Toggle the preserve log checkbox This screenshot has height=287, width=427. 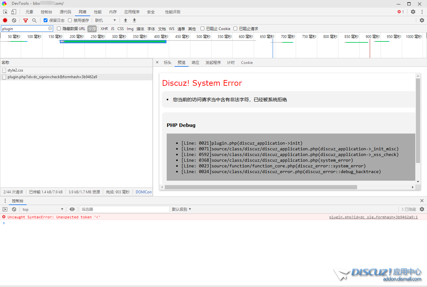pos(46,20)
